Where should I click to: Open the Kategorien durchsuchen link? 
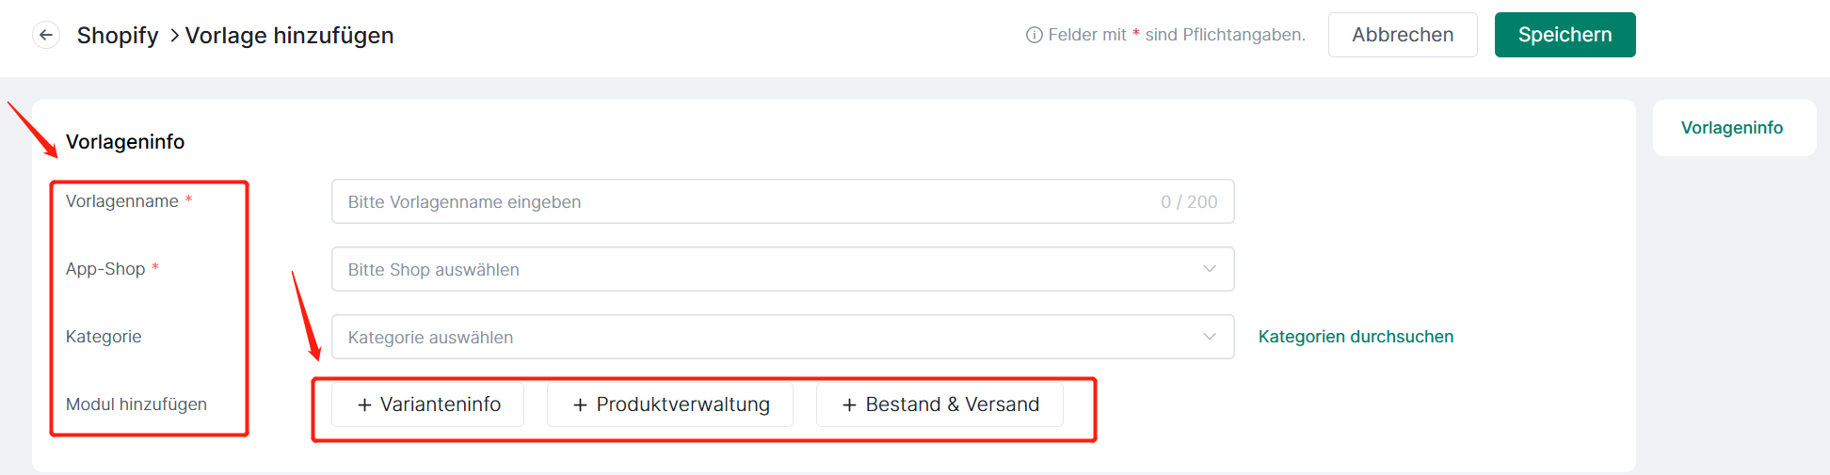[x=1356, y=337]
